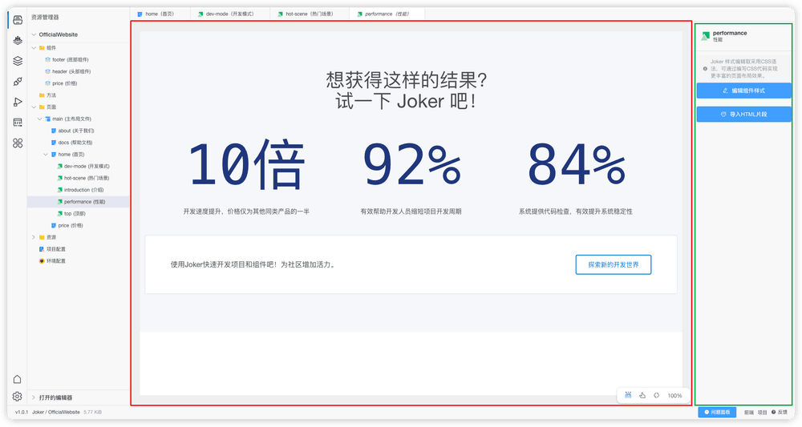Click the 资源管理器 panel title

[45, 18]
